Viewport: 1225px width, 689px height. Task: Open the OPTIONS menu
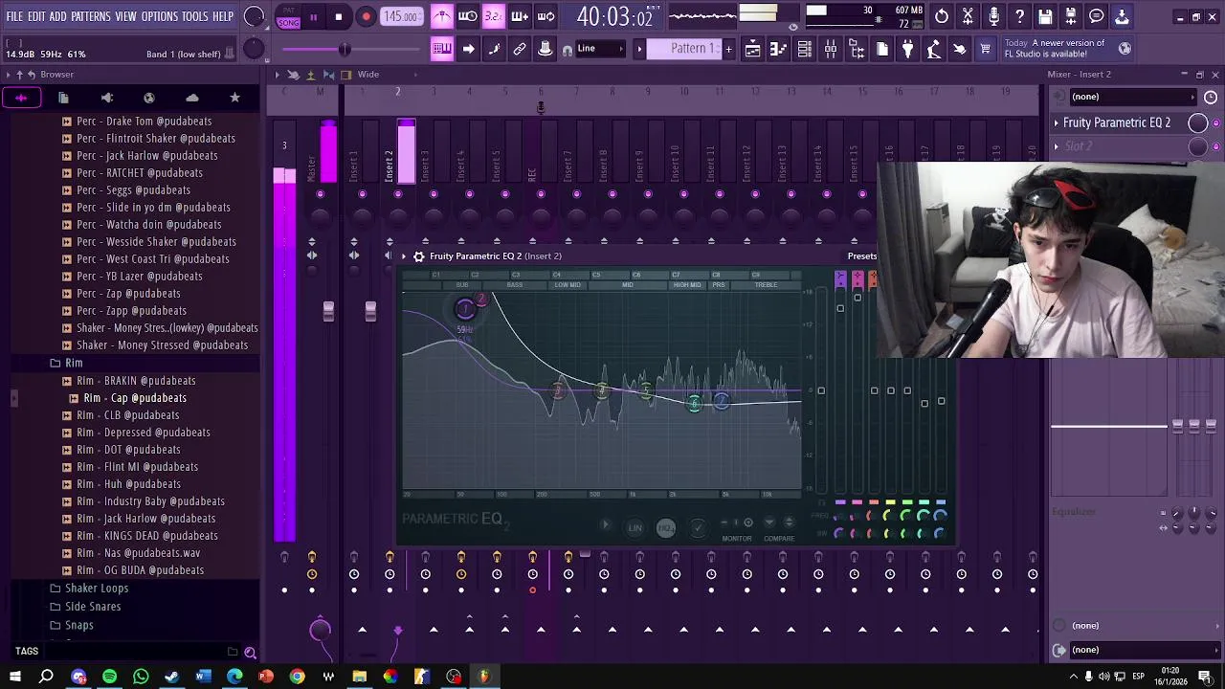tap(160, 17)
